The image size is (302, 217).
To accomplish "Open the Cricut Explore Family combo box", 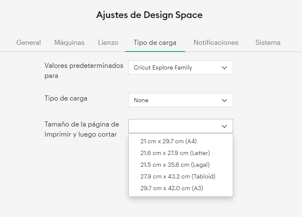I will [x=180, y=67].
